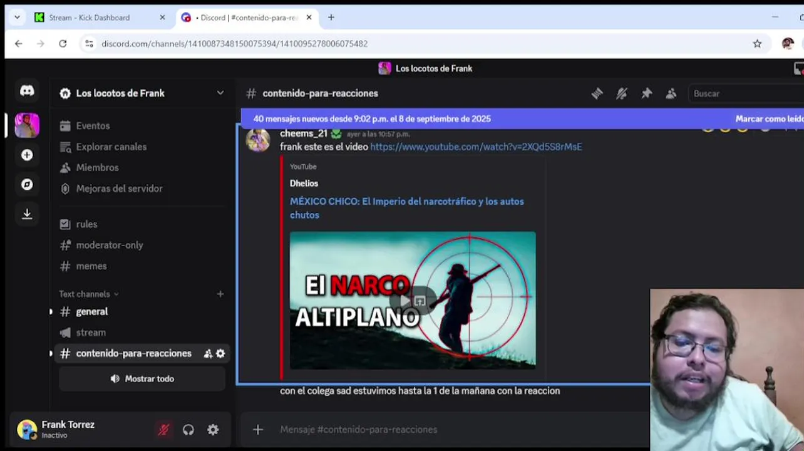Image resolution: width=804 pixels, height=451 pixels.
Task: Expand Los locotos de Frank server menu
Action: (220, 93)
